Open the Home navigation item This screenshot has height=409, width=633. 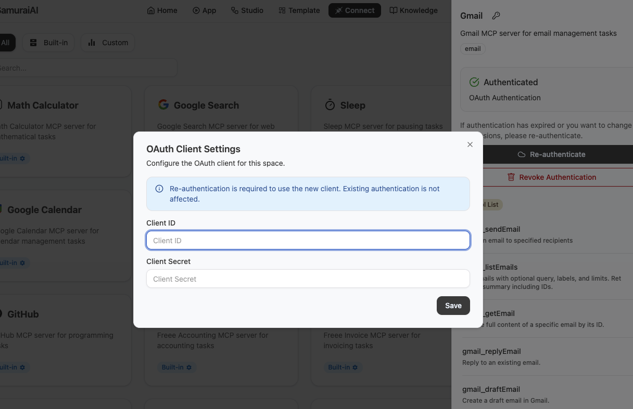[162, 10]
